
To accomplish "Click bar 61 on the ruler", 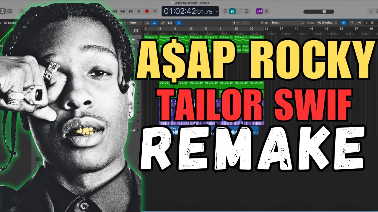I will (372, 29).
